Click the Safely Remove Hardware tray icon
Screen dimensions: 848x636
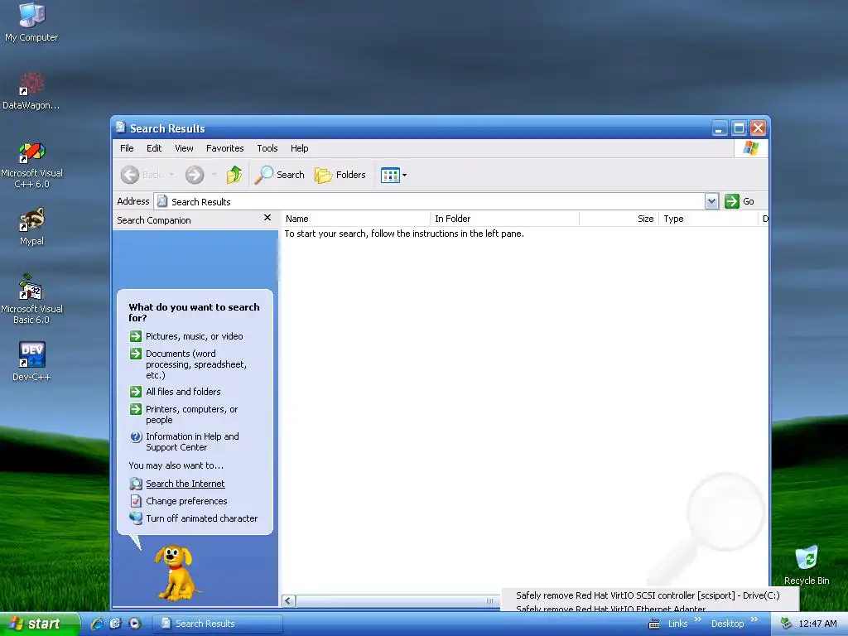pyautogui.click(x=786, y=624)
